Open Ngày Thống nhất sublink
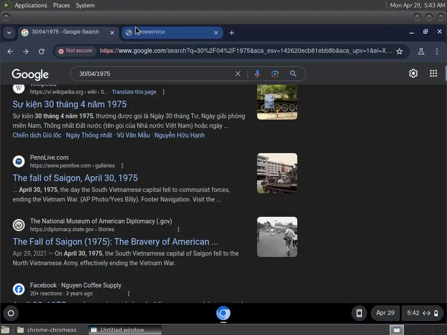Image resolution: width=447 pixels, height=335 pixels. 89,135
